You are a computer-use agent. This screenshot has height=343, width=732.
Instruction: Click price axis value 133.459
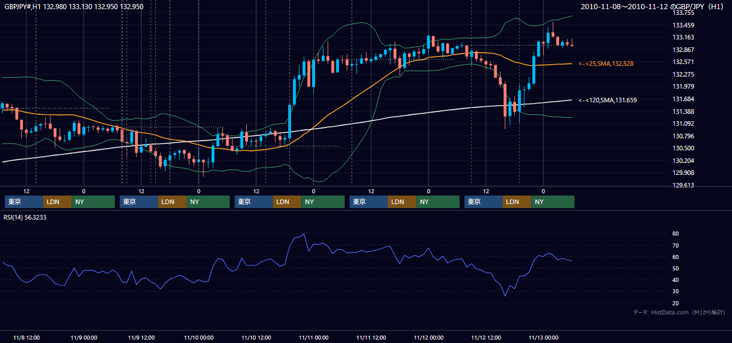click(684, 25)
